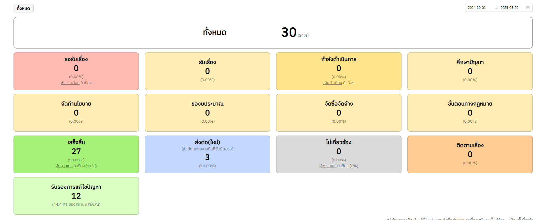Image resolution: width=544 pixels, height=220 pixels.
Task: Open the orange ติดตามเรื่อง card
Action: (470, 154)
